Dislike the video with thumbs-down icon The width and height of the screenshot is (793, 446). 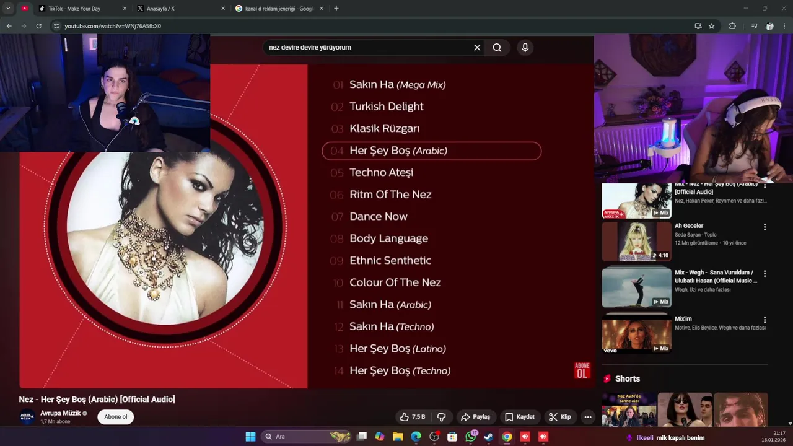pyautogui.click(x=442, y=417)
